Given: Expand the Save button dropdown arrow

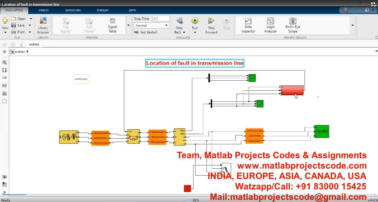Looking at the screenshot, I should pos(30,25).
